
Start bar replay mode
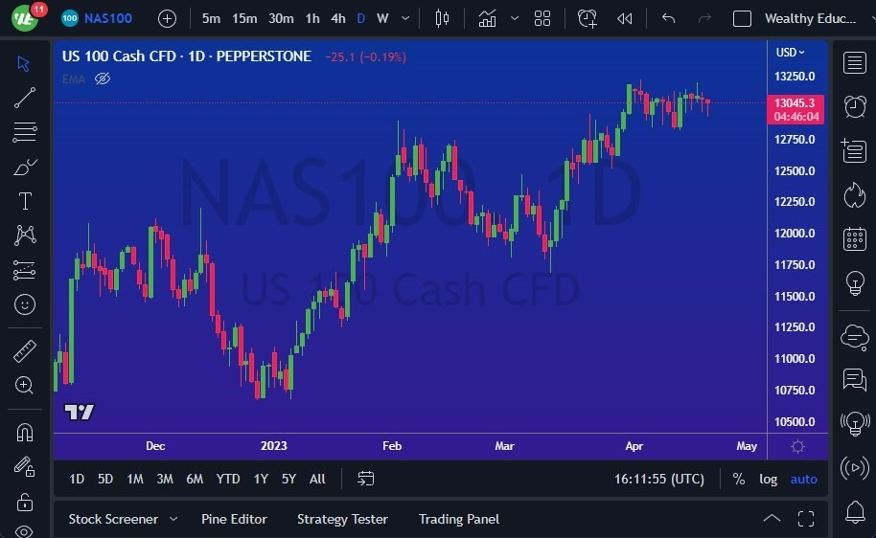point(625,18)
